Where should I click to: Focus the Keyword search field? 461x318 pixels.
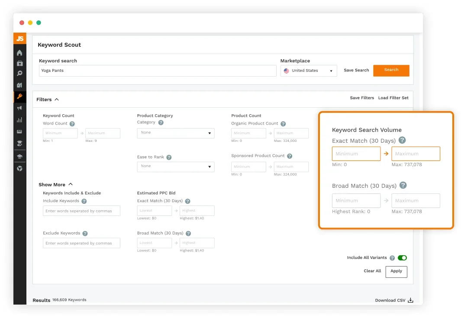point(158,71)
